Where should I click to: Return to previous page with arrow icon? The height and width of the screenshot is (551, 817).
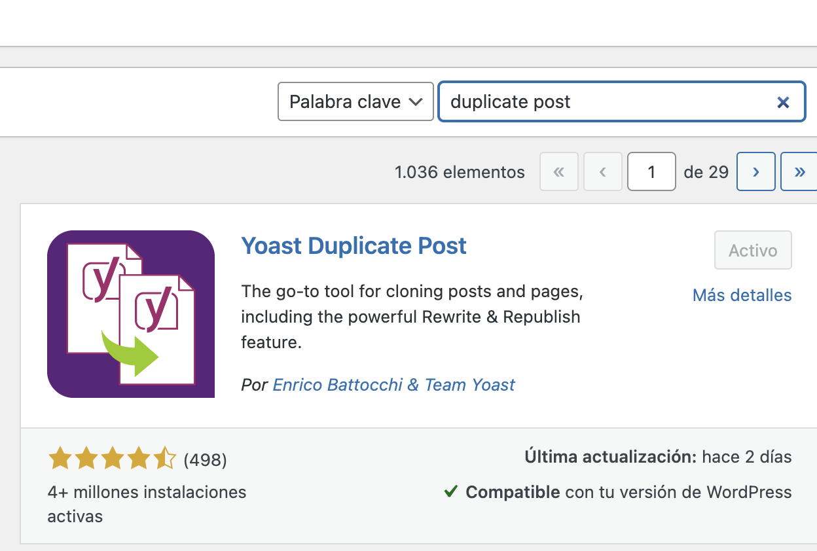click(x=602, y=171)
